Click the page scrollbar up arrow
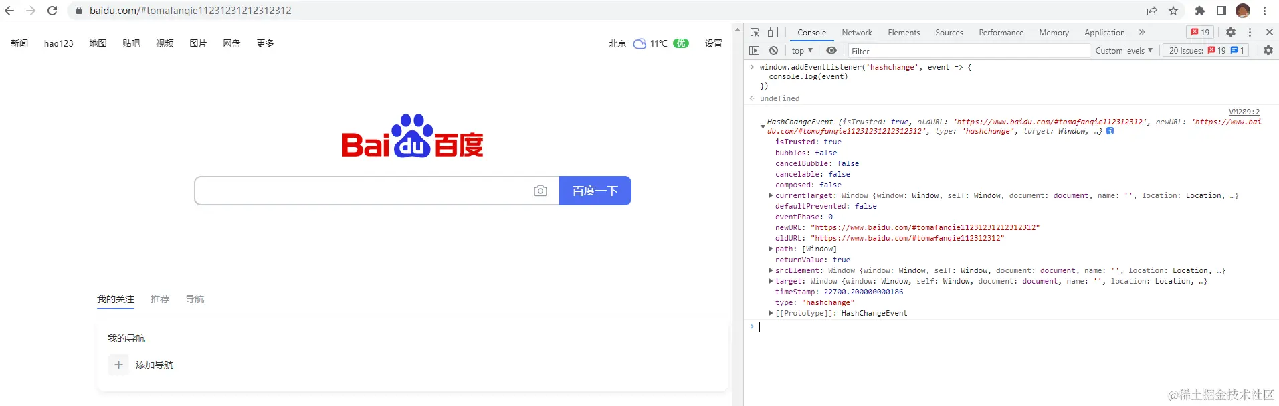 (x=738, y=29)
